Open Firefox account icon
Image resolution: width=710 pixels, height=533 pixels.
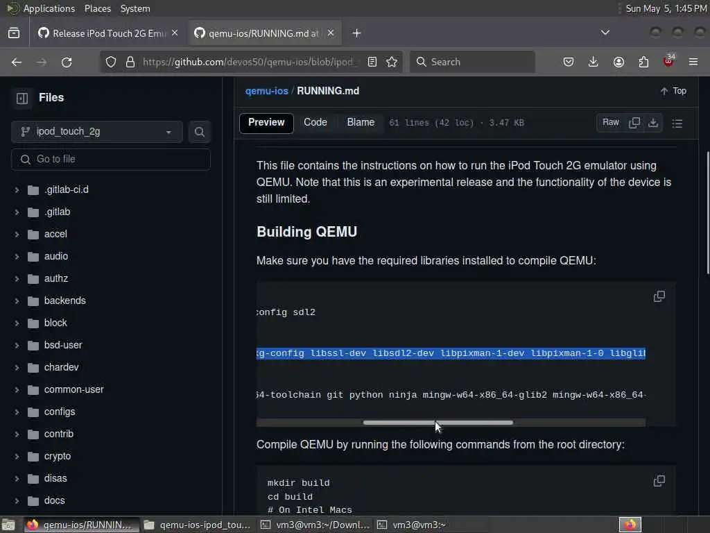pyautogui.click(x=618, y=62)
